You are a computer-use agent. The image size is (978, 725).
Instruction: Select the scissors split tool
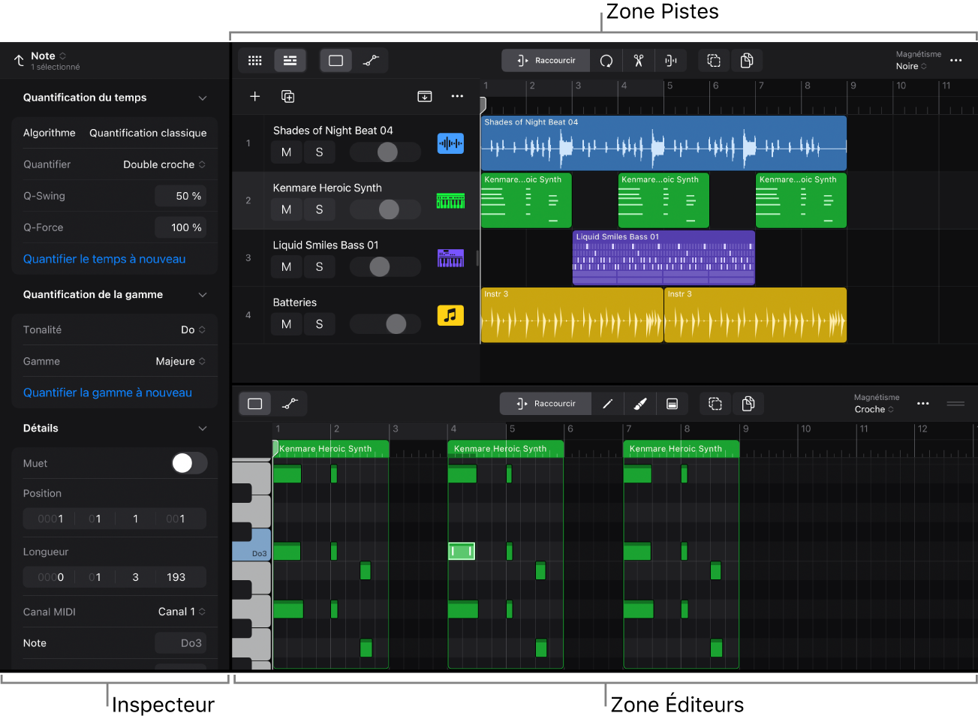pos(638,61)
